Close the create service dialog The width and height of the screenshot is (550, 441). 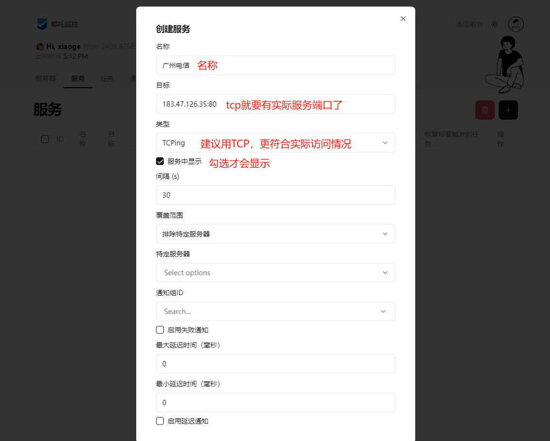pyautogui.click(x=403, y=19)
